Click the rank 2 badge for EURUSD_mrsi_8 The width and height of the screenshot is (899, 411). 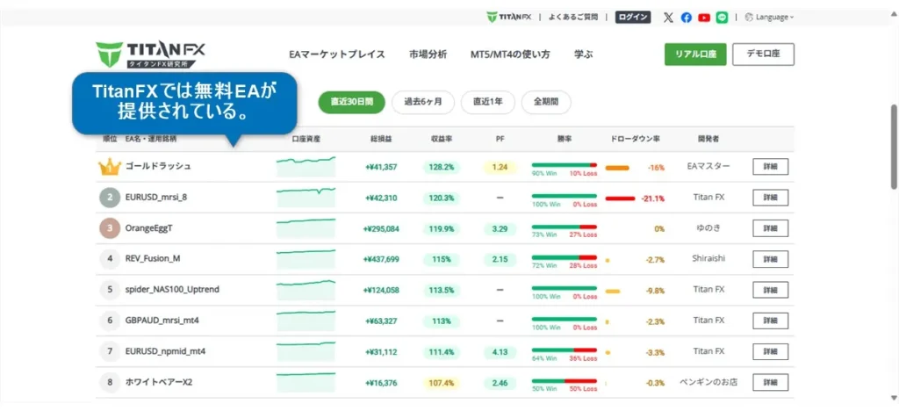pyautogui.click(x=110, y=198)
